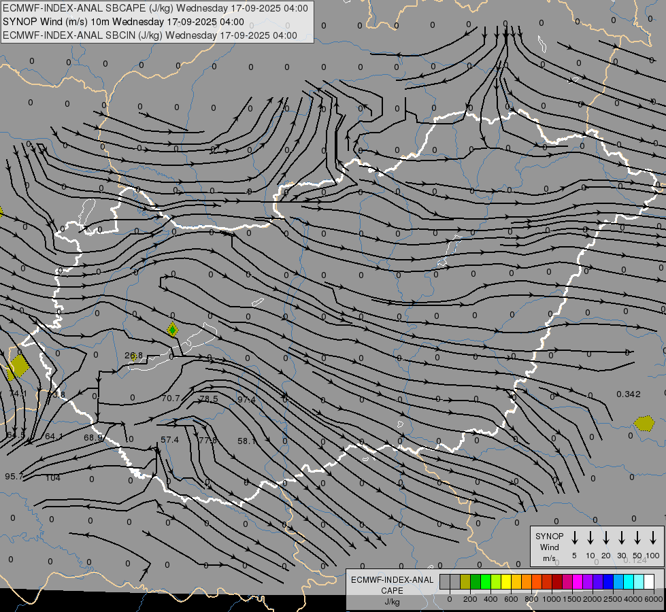
Task: Click the 57.4 value on the map
Action: pos(170,439)
